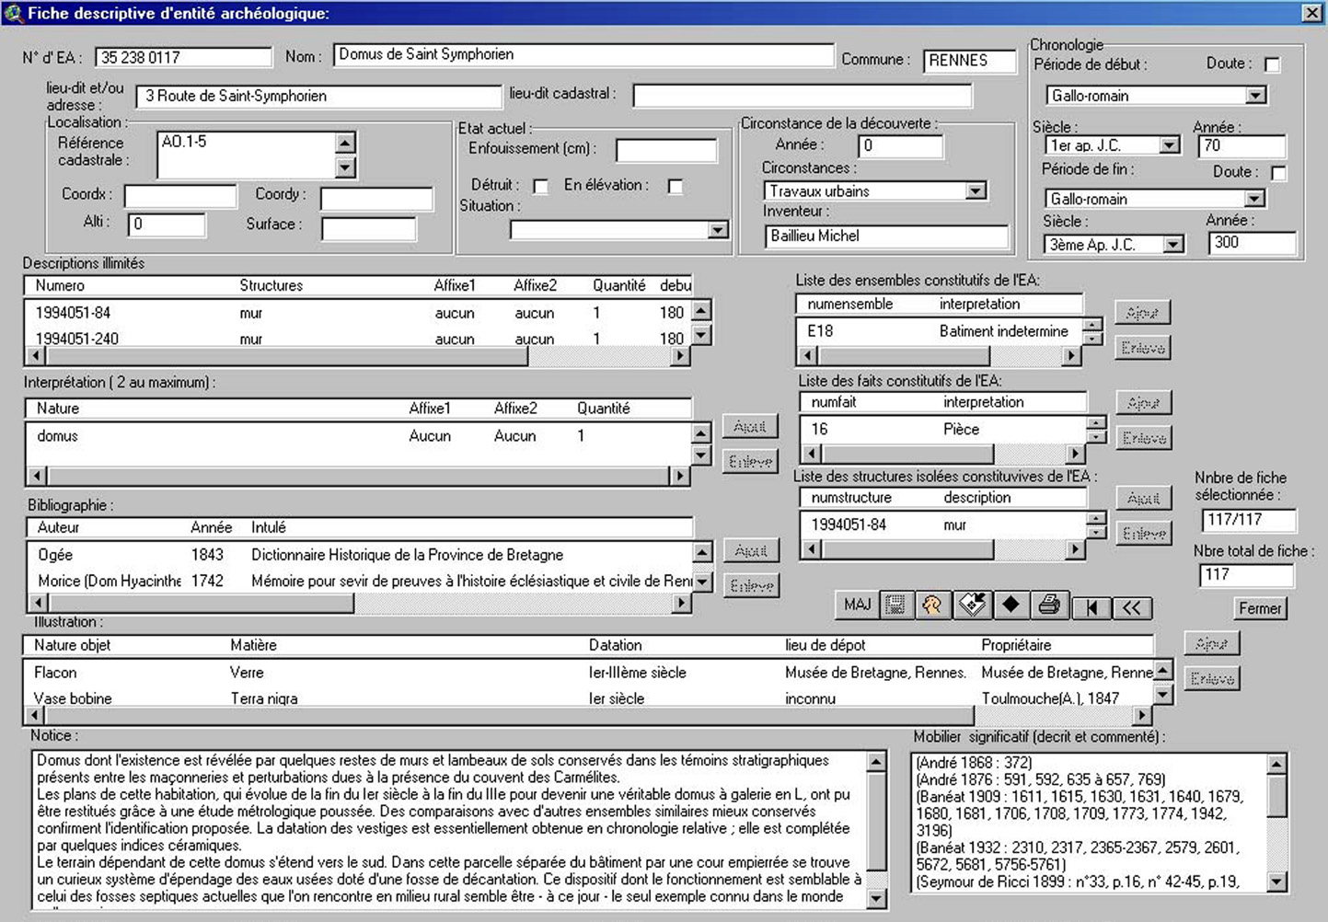Select the Morice (Dom Hyacinthe) 1742 row
Viewport: 1328px width, 922px height.
coord(361,582)
